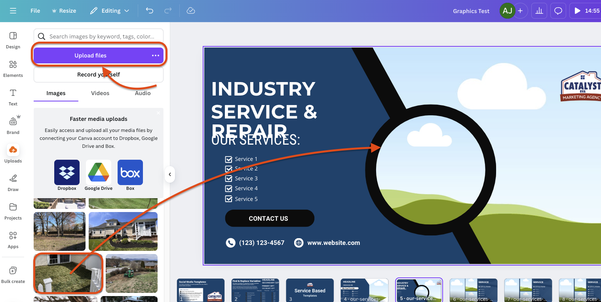Image resolution: width=601 pixels, height=302 pixels.
Task: Click the Record yourself button
Action: tap(99, 75)
